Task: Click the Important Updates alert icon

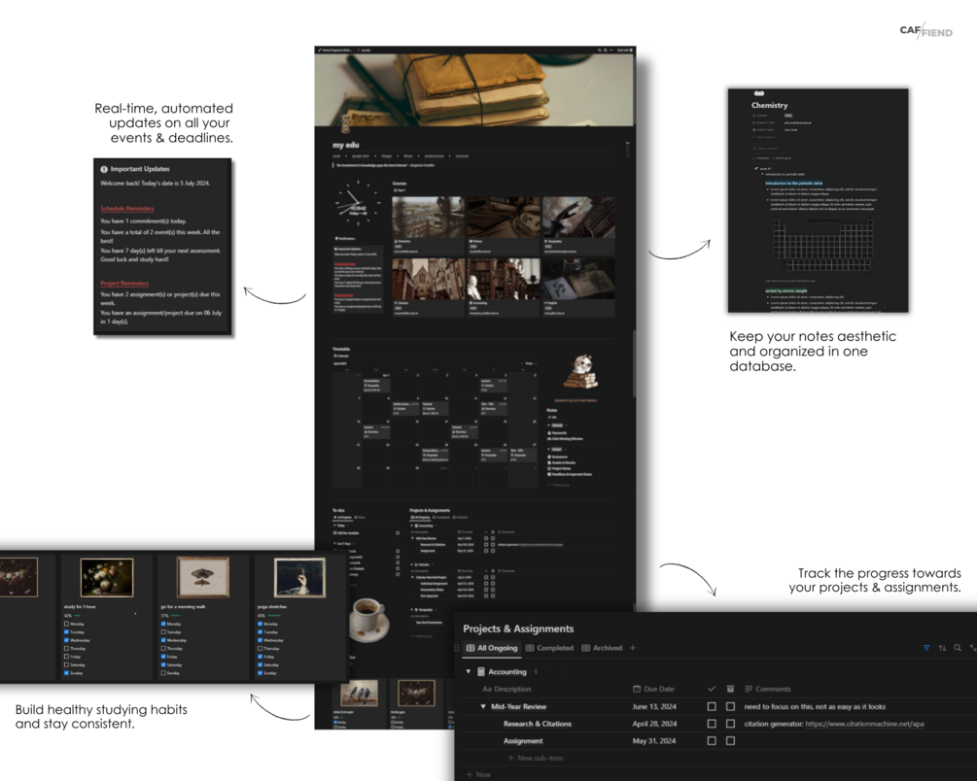Action: click(x=104, y=169)
